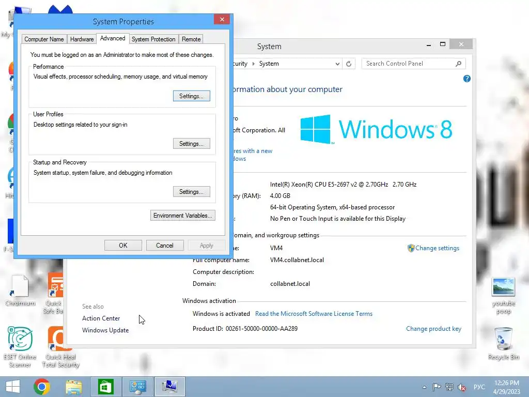Click System breadcrumb in address bar

[x=269, y=64]
